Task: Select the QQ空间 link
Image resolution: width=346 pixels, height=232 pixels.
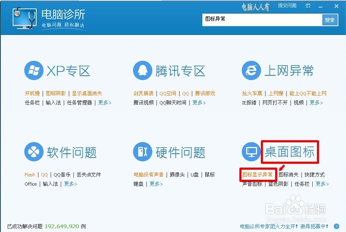Action: (168, 93)
